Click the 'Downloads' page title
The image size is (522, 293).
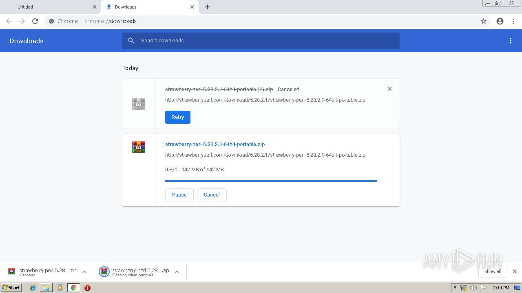pos(27,41)
